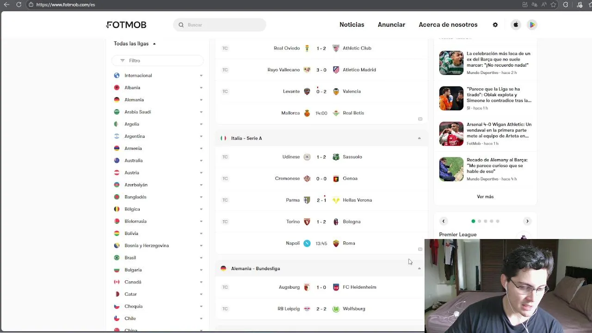Click the Hellas Verona crest

pos(336,200)
